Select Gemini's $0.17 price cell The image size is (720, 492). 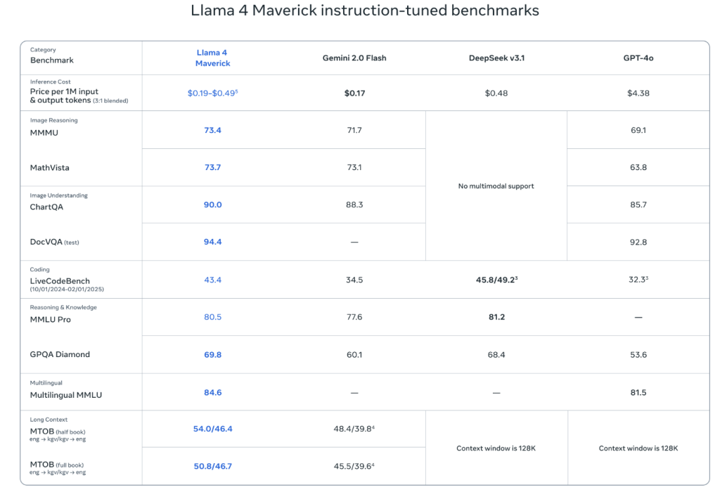pyautogui.click(x=354, y=93)
